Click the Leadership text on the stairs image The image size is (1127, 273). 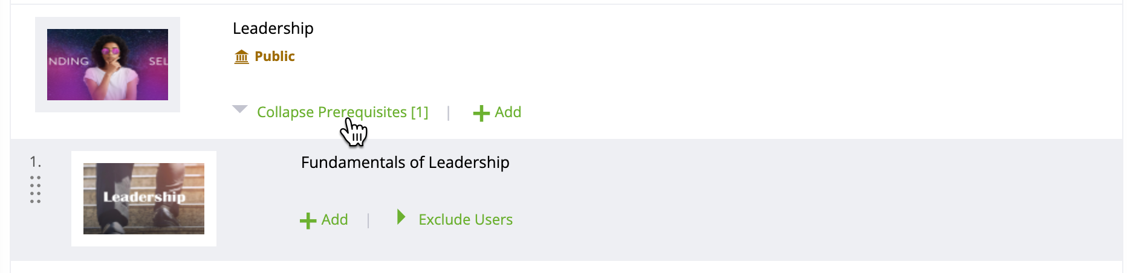pyautogui.click(x=144, y=197)
